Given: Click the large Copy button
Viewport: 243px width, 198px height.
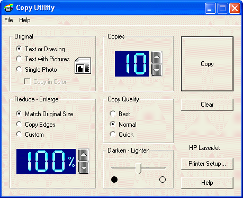Looking at the screenshot, I should pyautogui.click(x=207, y=64).
